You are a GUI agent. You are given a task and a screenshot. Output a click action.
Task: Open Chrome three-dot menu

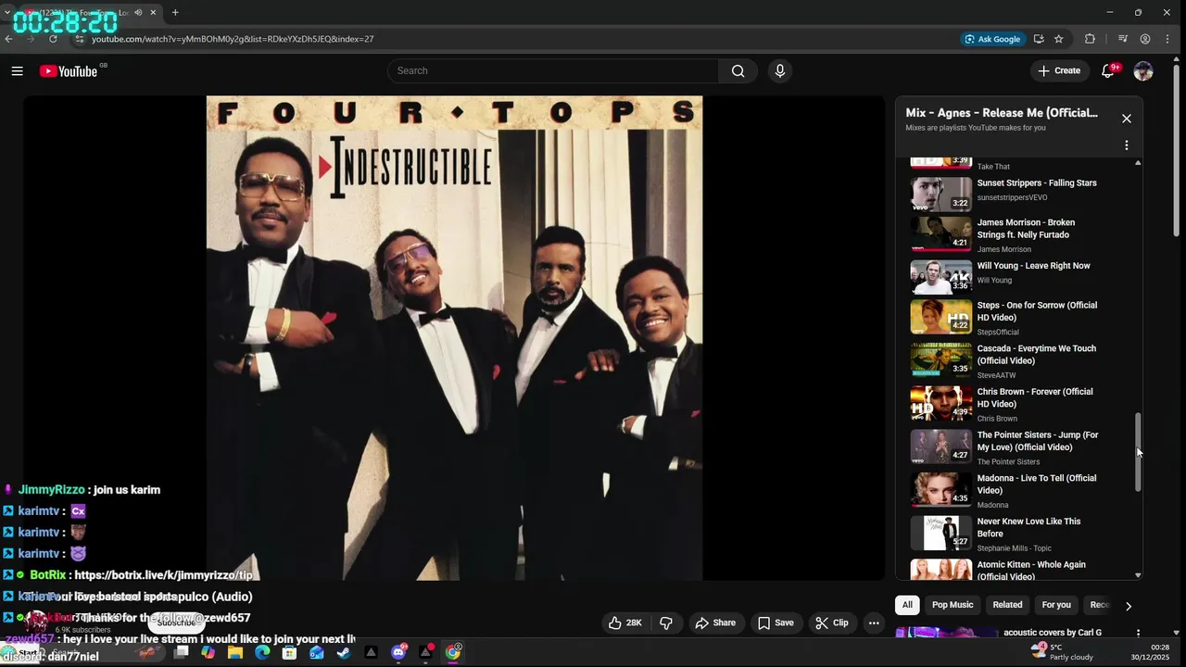[x=1169, y=39]
